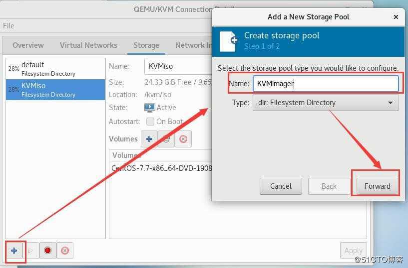This screenshot has height=268, width=408.
Task: Toggle the Autostart On Boot checkbox
Action: [x=150, y=121]
